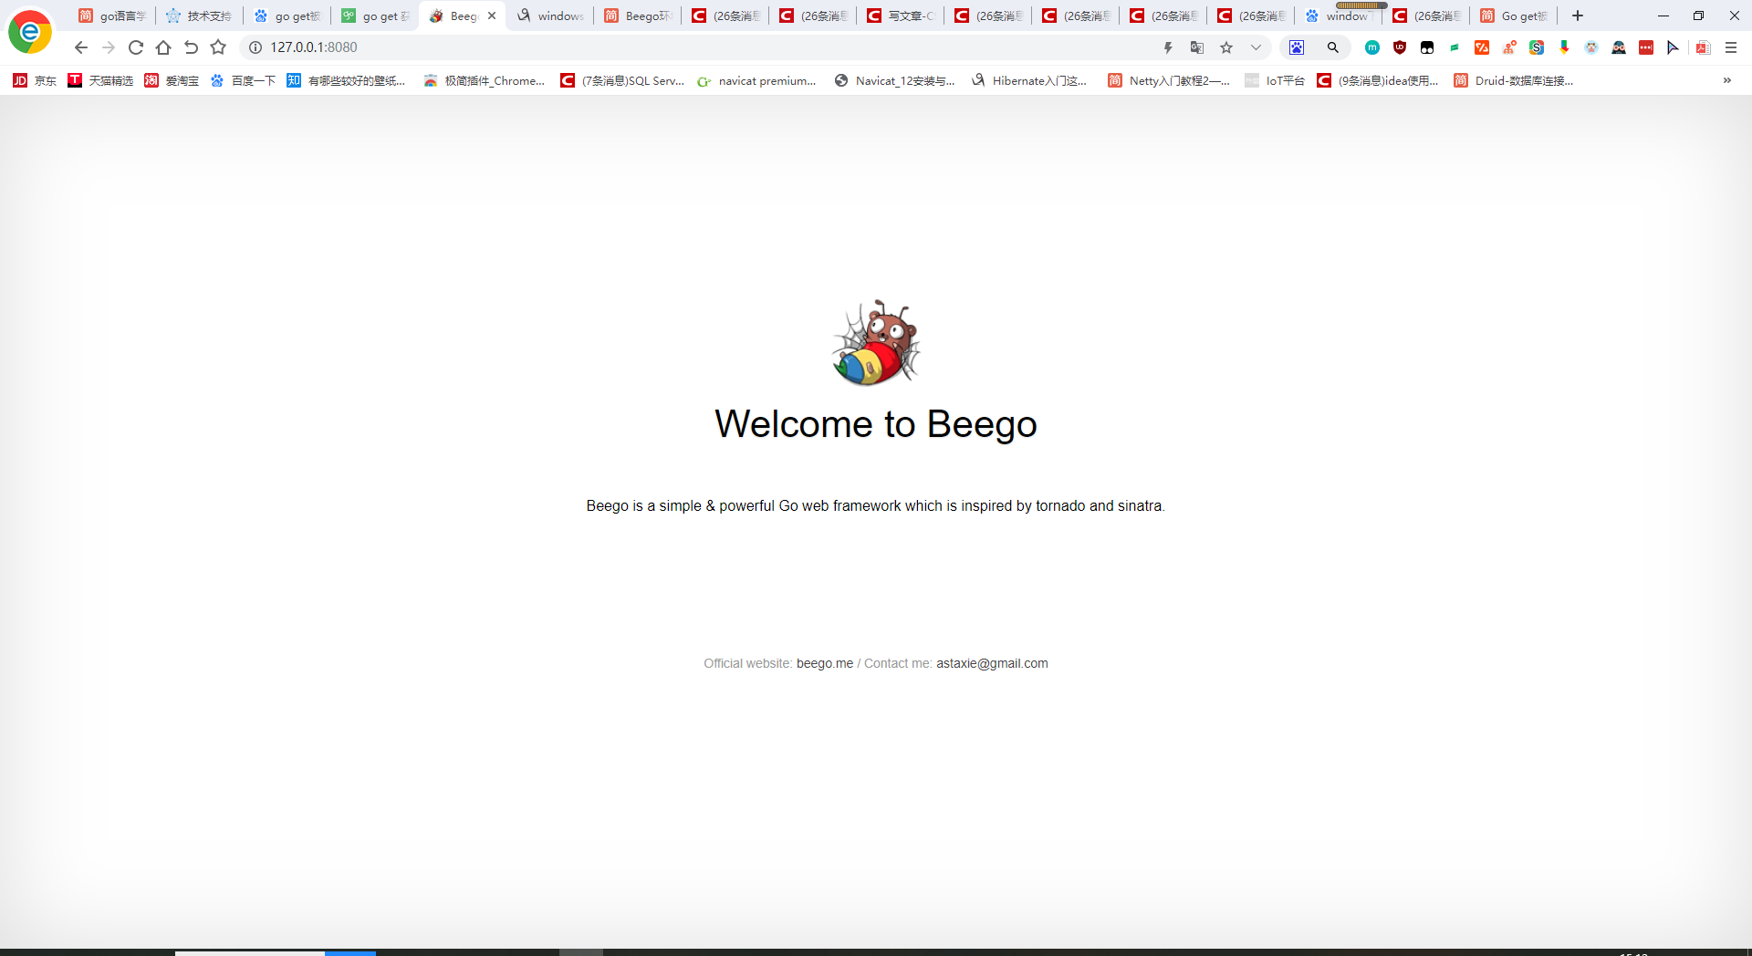This screenshot has height=956, width=1752.
Task: Close the Beego tab
Action: [x=492, y=16]
